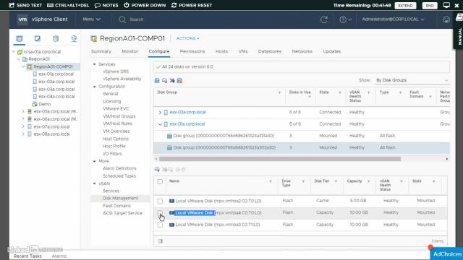Screen dimensions: 463x260
Task: Click the search magnifier icon
Action: (122, 19)
